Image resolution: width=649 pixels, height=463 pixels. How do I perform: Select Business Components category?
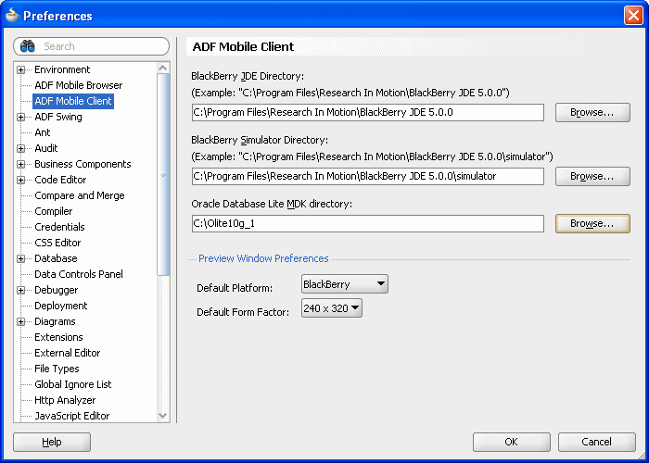pyautogui.click(x=83, y=164)
